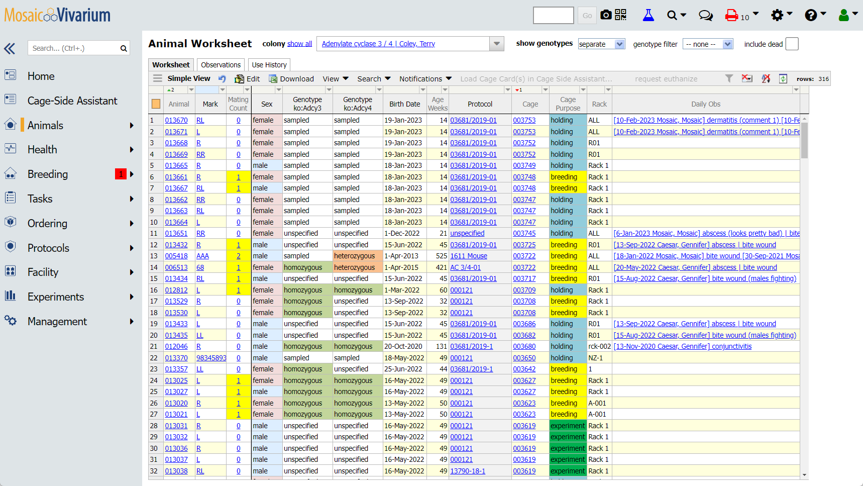
Task: Click the top bar quick entry field
Action: (554, 16)
